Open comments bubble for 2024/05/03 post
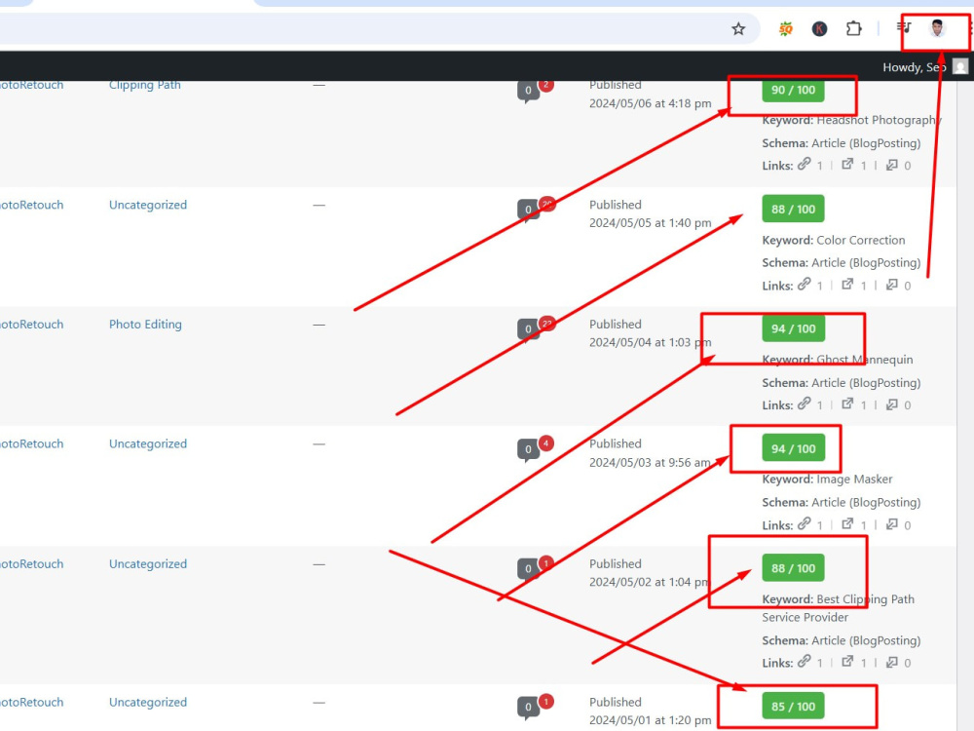 point(528,449)
